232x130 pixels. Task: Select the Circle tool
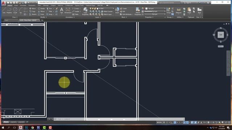pyautogui.click(x=15, y=10)
